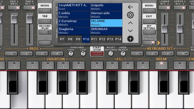Tap the RESET TAP TEMPO button
This screenshot has height=109, width=194.
(x=111, y=54)
